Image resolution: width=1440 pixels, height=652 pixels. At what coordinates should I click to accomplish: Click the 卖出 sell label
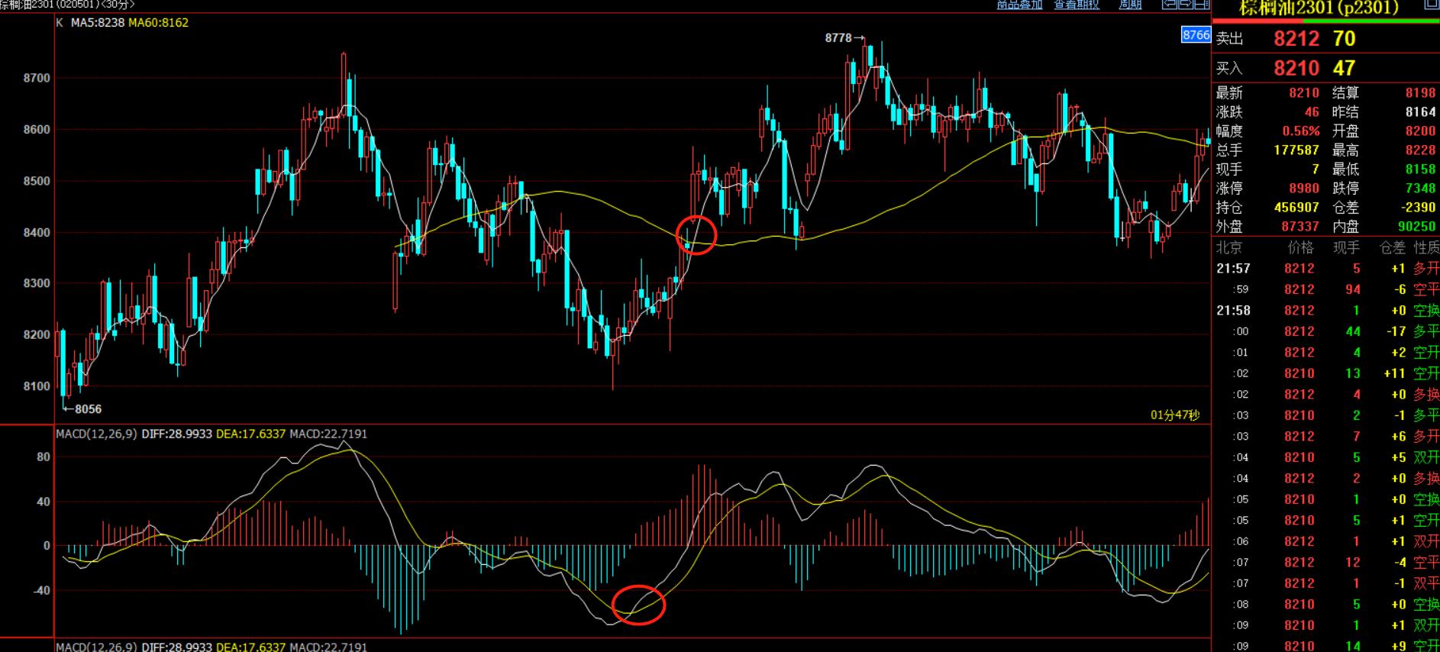point(1229,39)
